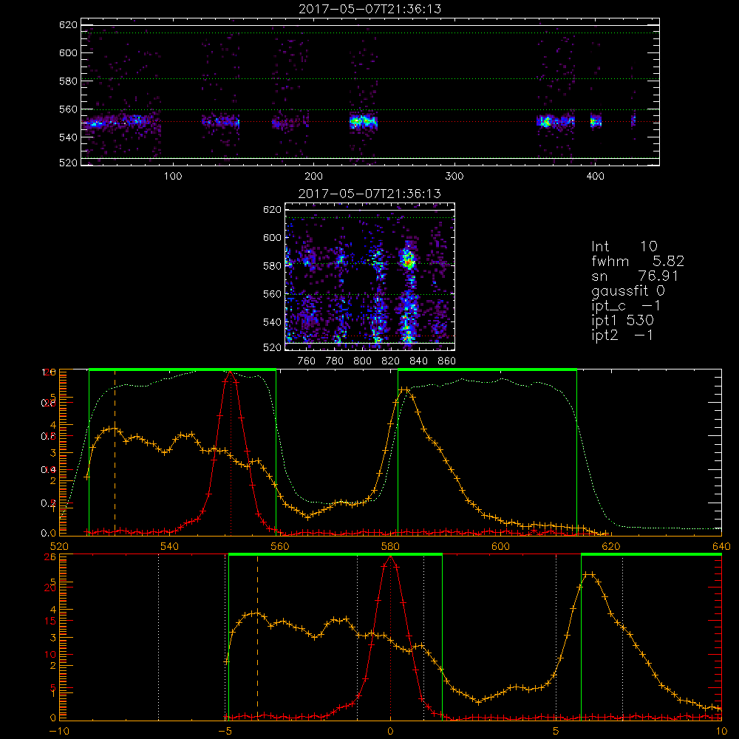The width and height of the screenshot is (739, 739).
Task: Select the 'Int 10' parameter line
Action: coord(624,246)
